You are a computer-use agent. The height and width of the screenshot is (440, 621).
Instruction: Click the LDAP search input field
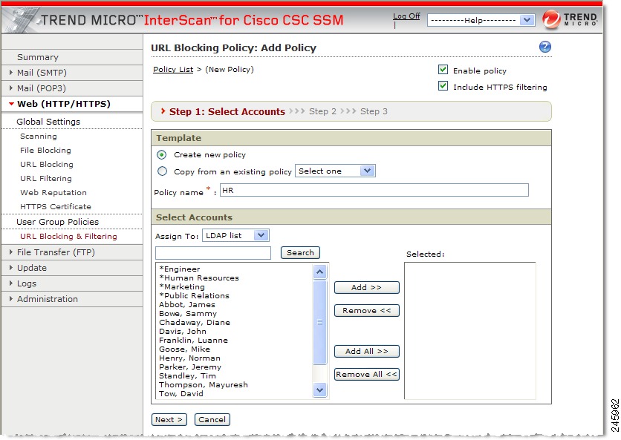213,253
